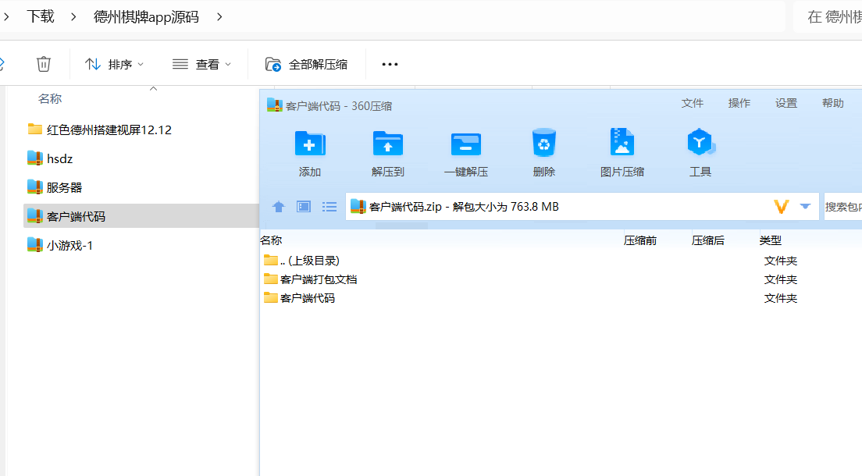
Task: Select the 客户端代码 folder in the archive list
Action: pos(299,298)
